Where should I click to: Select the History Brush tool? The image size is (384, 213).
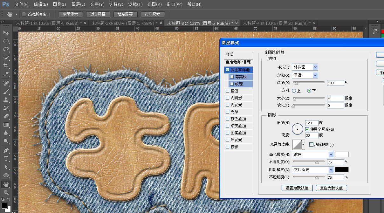coord(6,108)
